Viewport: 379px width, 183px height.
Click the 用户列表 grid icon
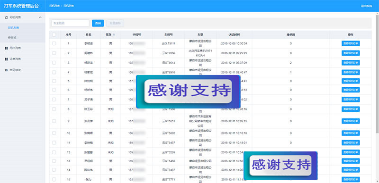[6, 48]
